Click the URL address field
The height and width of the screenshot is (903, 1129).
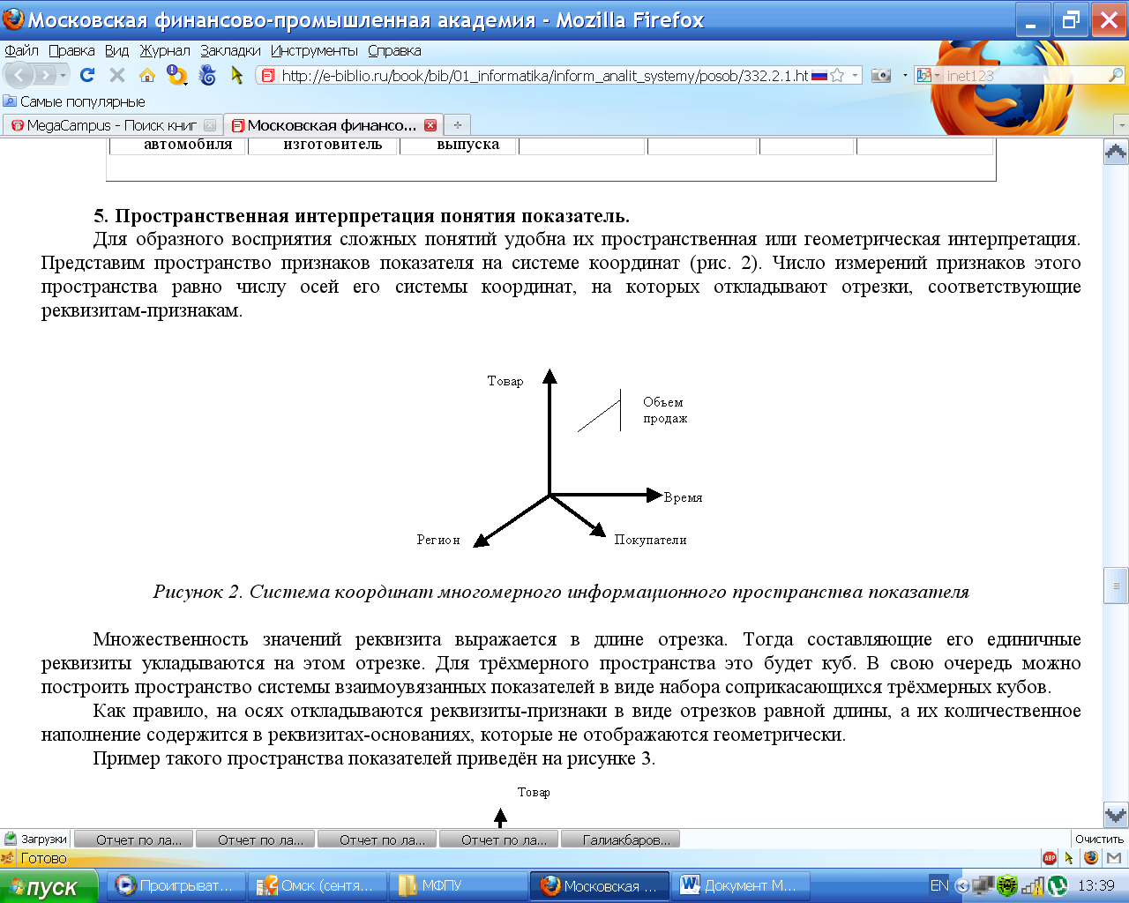tap(544, 76)
